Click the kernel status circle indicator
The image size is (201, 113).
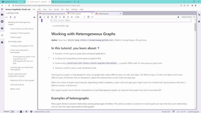(x=194, y=17)
